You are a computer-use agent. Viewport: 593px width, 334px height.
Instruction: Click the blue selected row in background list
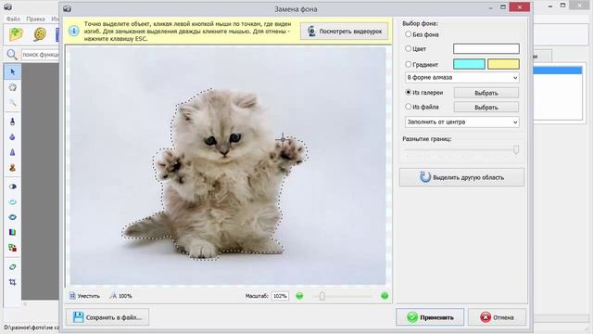(x=558, y=71)
